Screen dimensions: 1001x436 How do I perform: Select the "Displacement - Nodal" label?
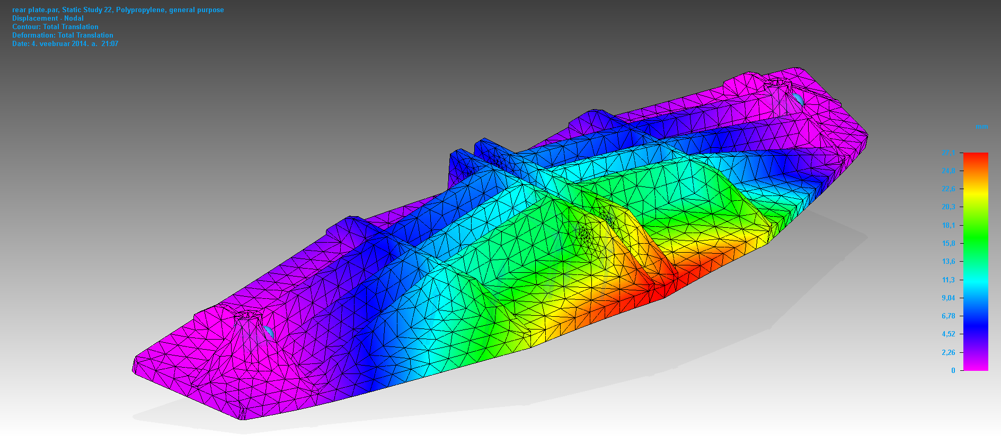48,19
